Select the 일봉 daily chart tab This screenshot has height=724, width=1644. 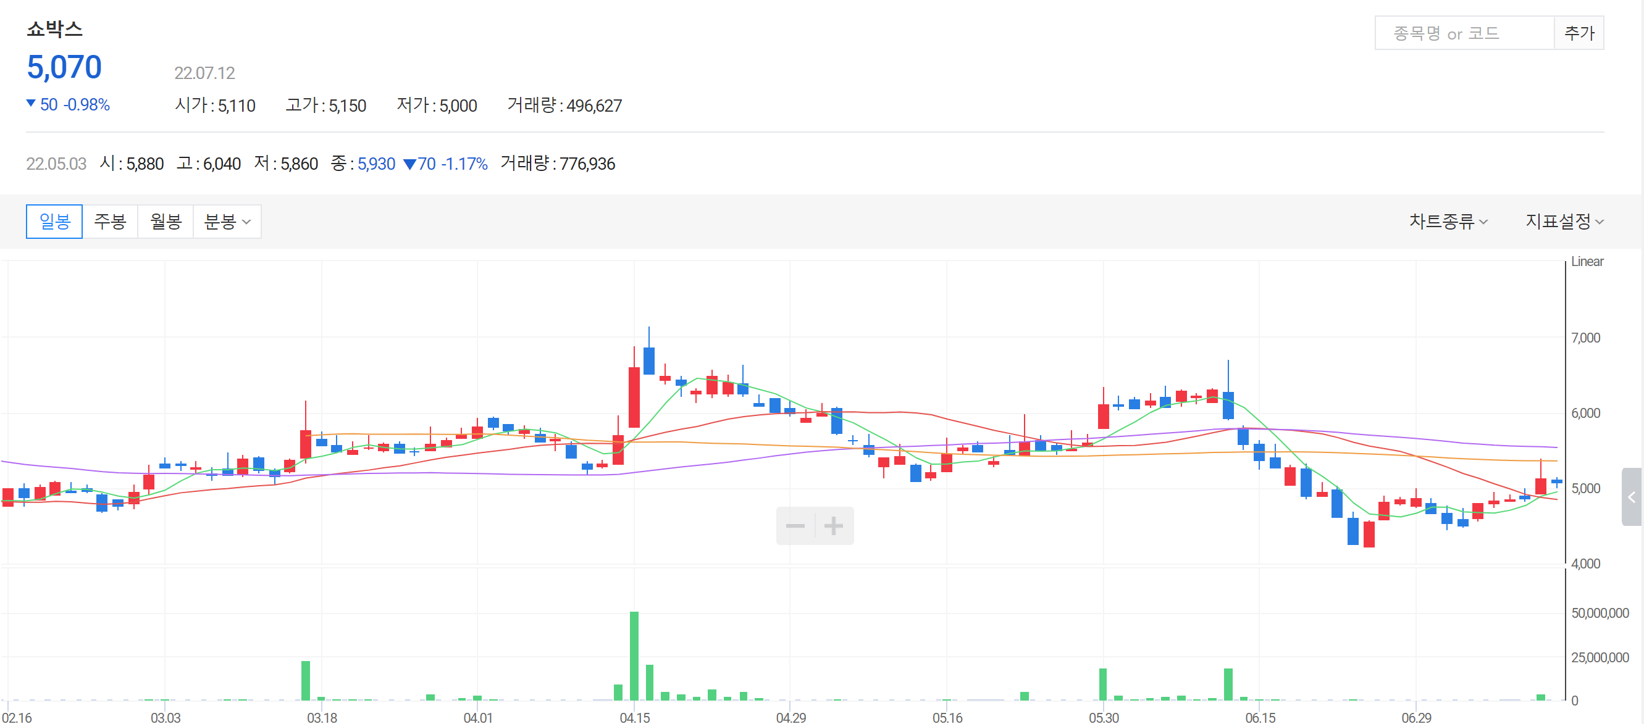54,222
